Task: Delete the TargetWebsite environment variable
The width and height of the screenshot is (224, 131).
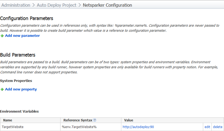Action: [x=217, y=127]
